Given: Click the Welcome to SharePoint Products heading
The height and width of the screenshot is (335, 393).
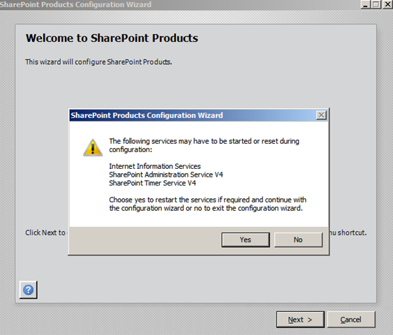Looking at the screenshot, I should (112, 38).
